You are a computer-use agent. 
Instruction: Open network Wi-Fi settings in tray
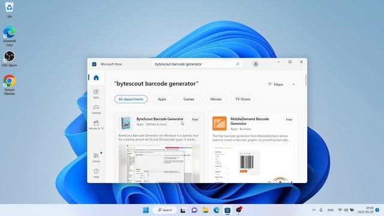(x=340, y=210)
